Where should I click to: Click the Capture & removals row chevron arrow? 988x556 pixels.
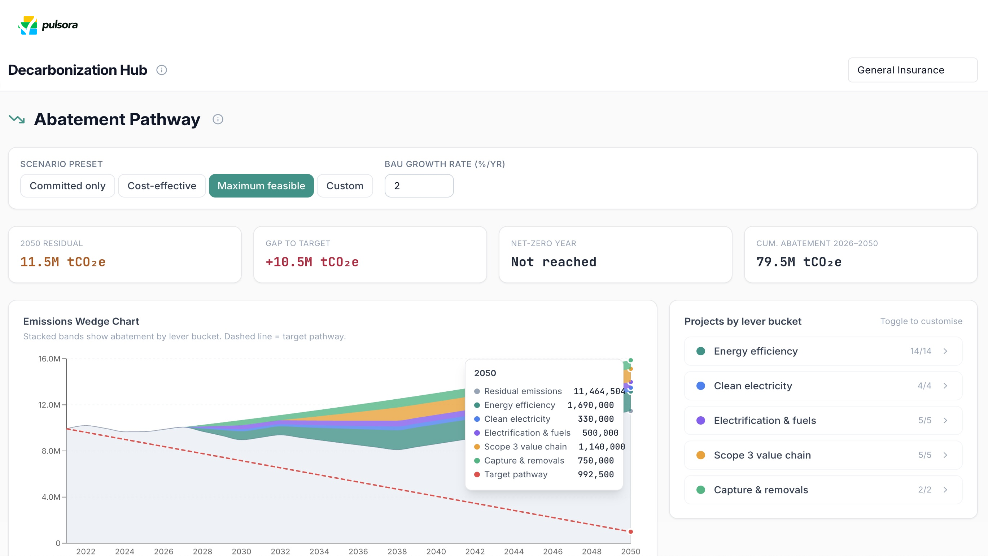tap(945, 490)
